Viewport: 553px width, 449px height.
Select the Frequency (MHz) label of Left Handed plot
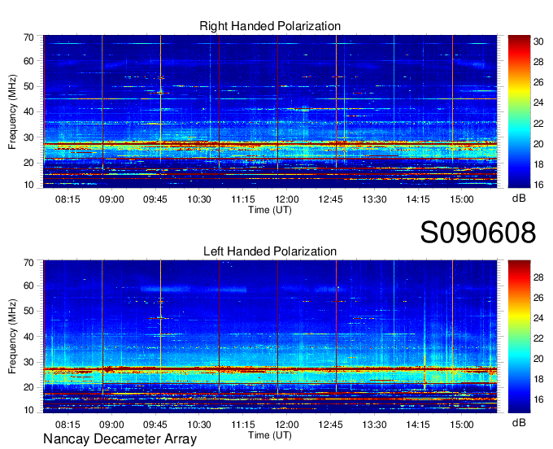(12, 337)
